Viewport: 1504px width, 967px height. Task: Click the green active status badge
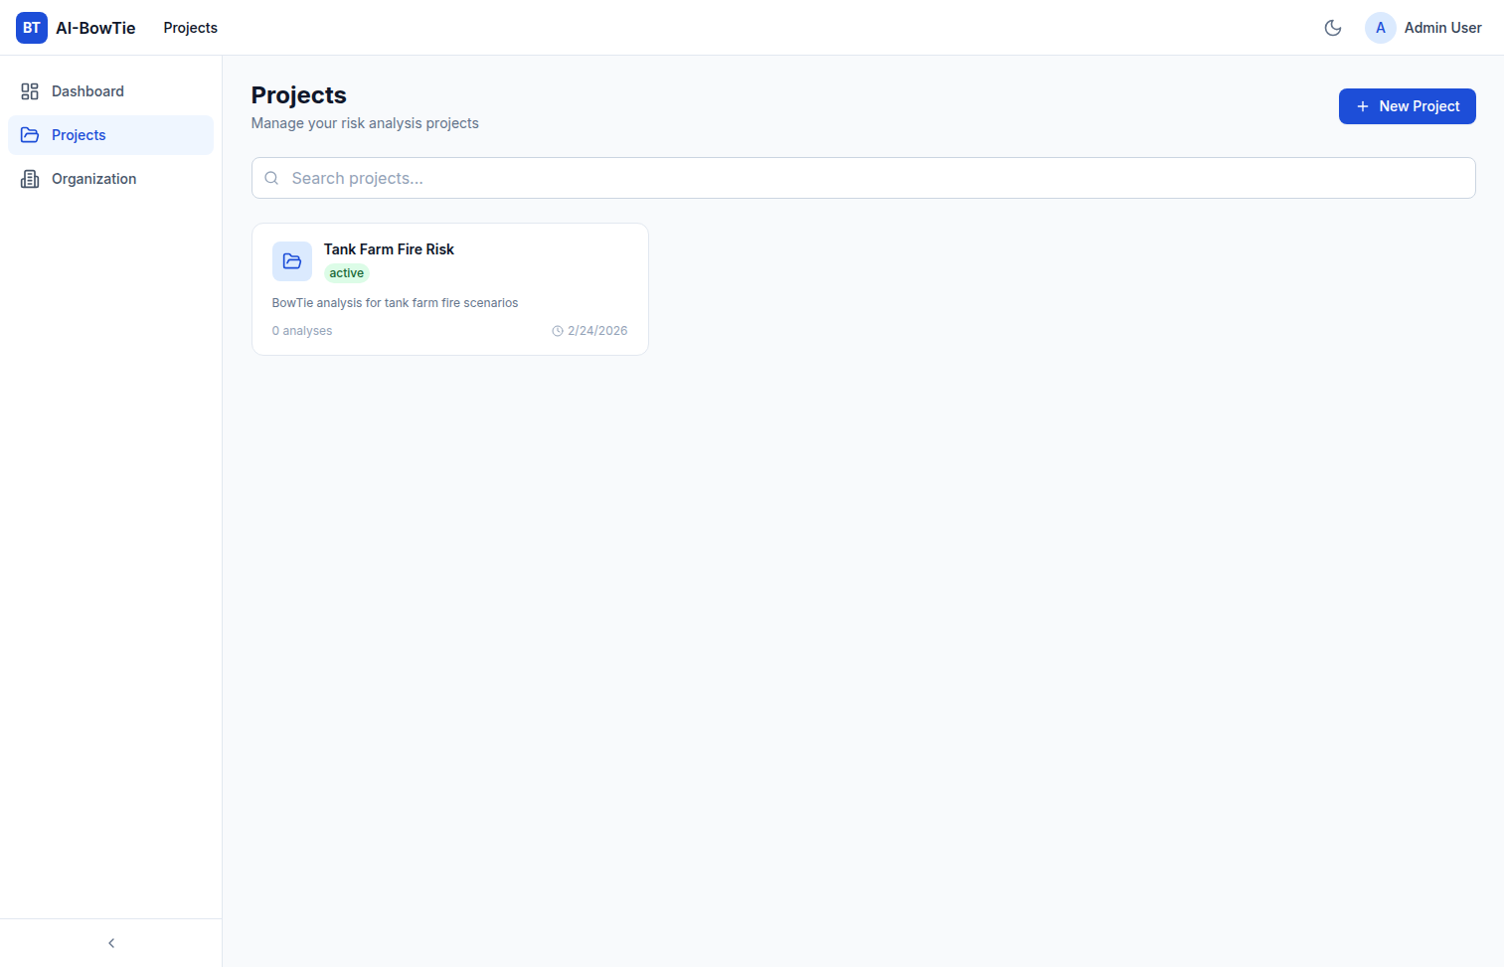click(x=347, y=273)
